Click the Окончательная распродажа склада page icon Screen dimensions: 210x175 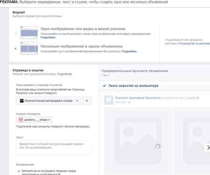22,101
